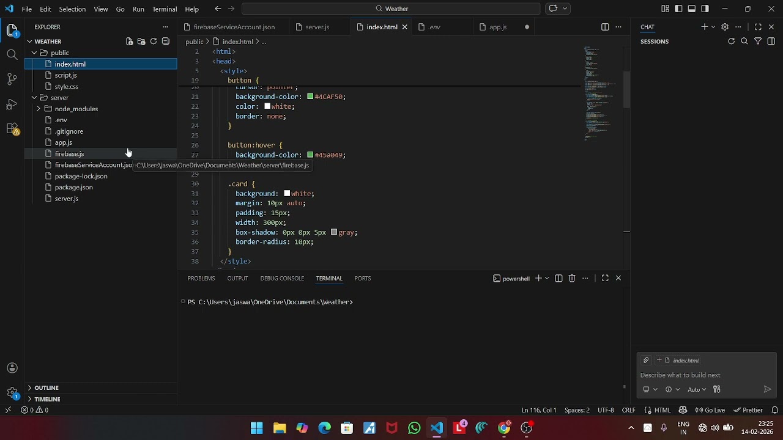
Task: Maximize the terminal panel size
Action: 605,278
